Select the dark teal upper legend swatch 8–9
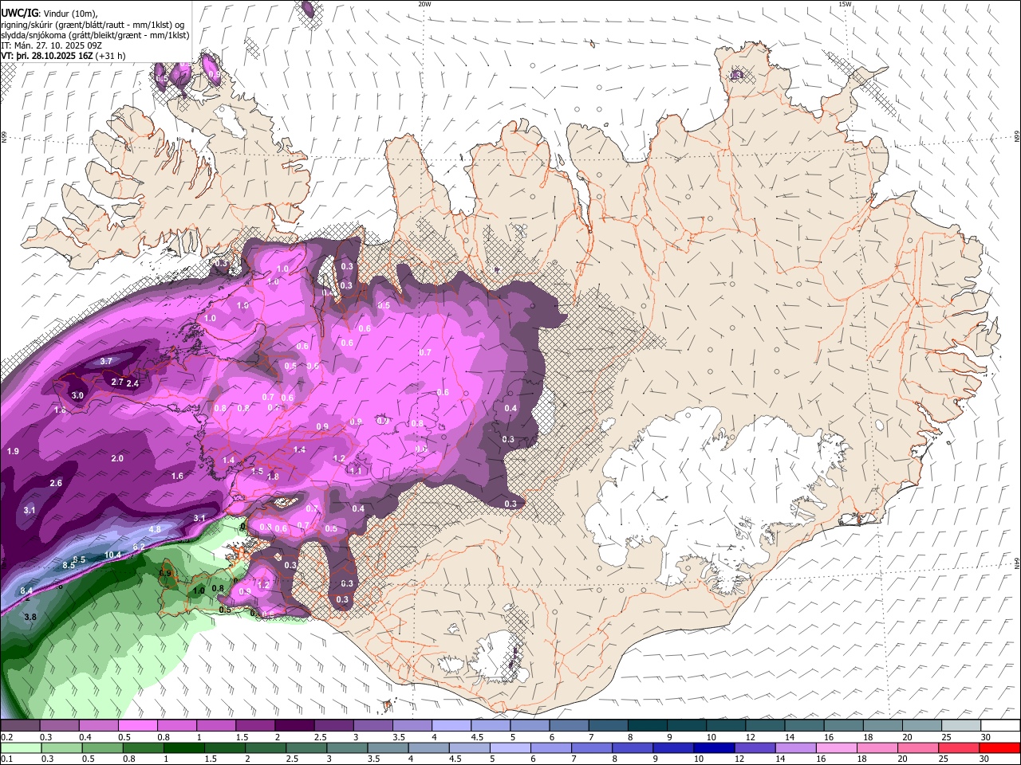 [648, 726]
